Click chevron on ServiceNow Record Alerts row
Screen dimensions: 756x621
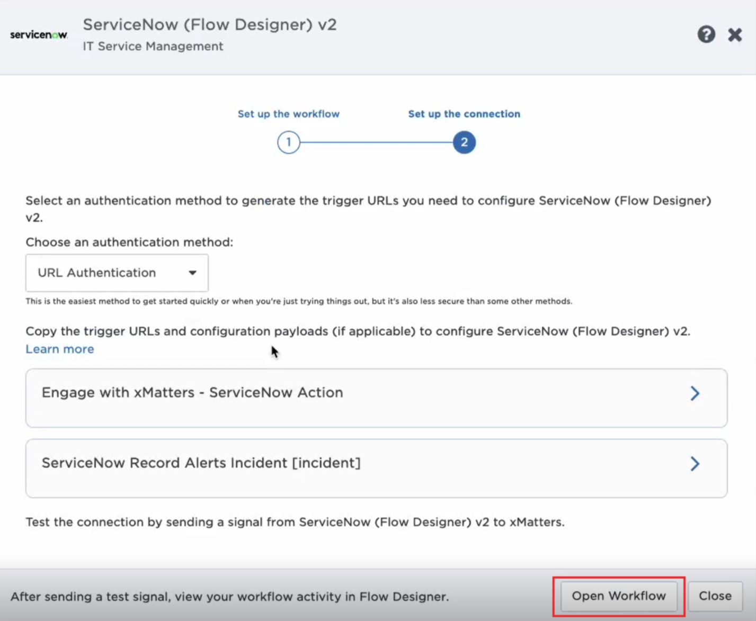[695, 463]
